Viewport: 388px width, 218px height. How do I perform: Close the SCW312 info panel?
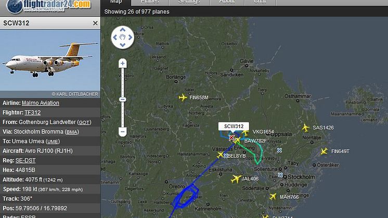tap(95, 23)
